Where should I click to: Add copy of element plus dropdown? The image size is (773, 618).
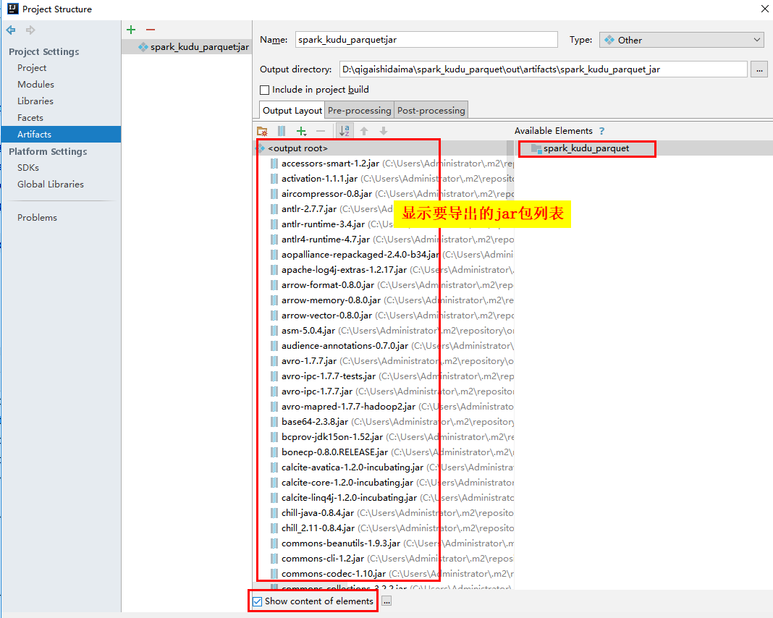coord(301,131)
